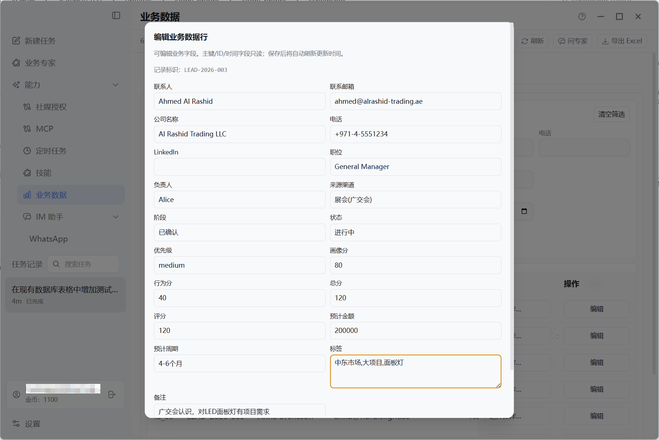Click the 职位 field with General Manager
659x440 pixels.
pos(415,167)
